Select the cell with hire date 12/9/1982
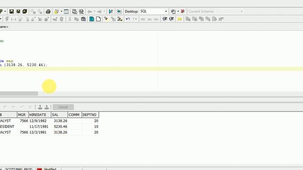 (40, 121)
